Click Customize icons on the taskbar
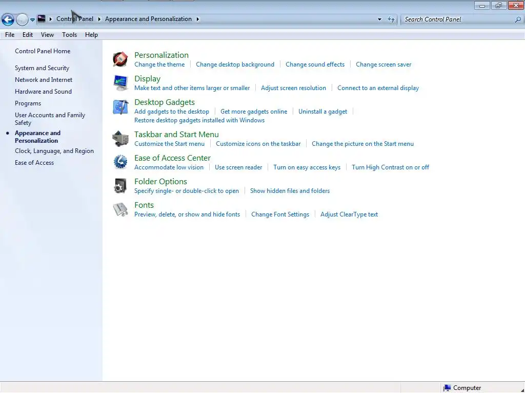 pos(258,144)
